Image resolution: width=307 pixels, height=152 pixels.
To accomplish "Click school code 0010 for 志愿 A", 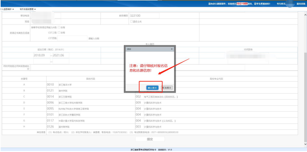I will [50, 85].
